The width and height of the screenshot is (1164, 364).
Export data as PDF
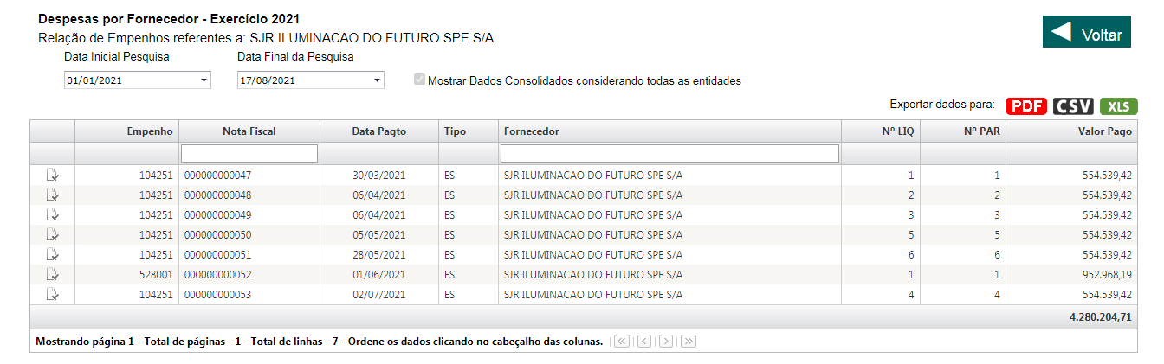(x=1027, y=106)
